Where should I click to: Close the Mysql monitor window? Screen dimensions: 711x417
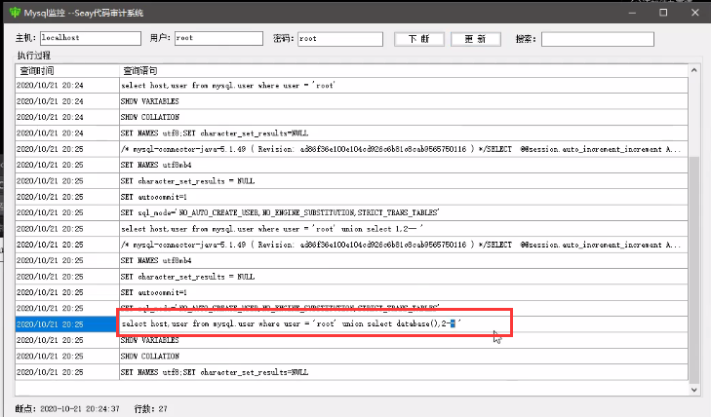click(693, 13)
